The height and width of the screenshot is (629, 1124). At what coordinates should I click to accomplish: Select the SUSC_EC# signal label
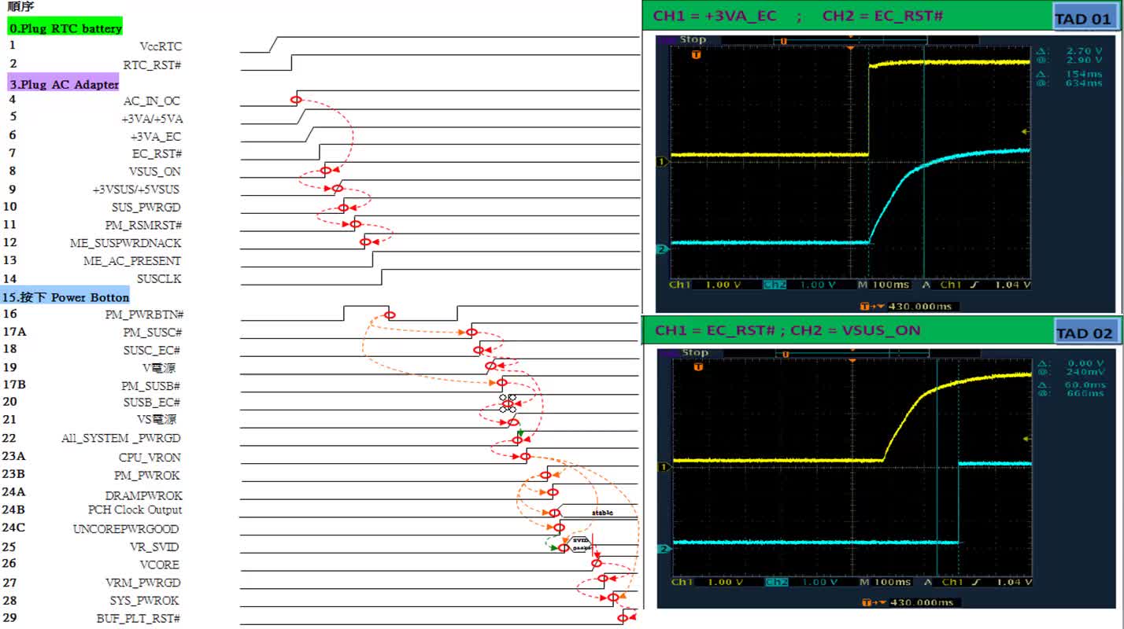click(151, 350)
